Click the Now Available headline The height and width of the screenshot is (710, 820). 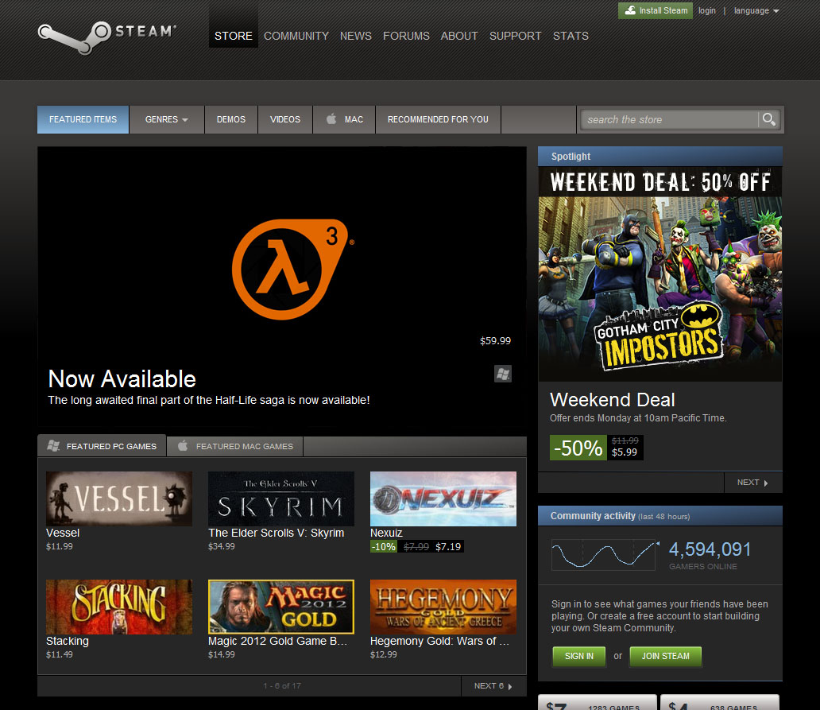(x=122, y=378)
